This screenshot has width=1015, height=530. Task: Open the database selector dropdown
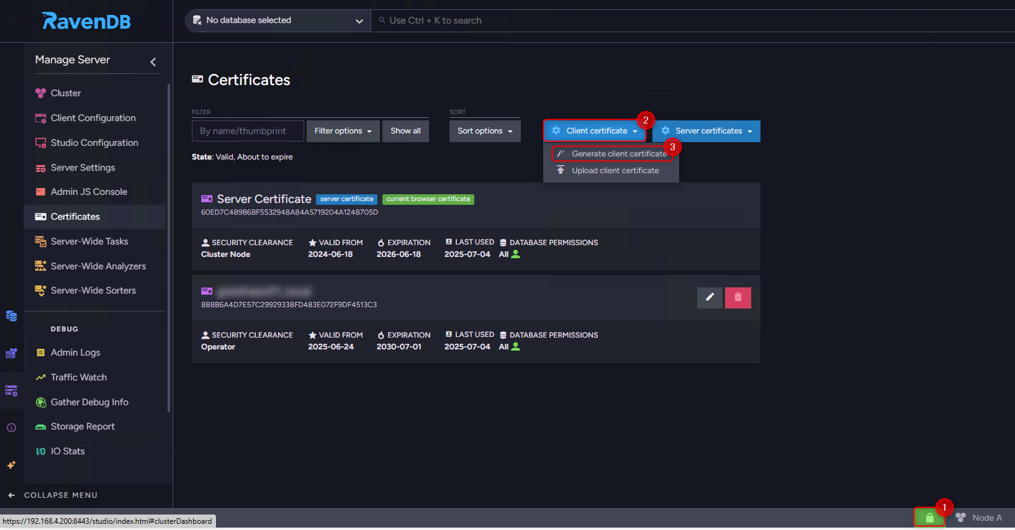tap(277, 20)
